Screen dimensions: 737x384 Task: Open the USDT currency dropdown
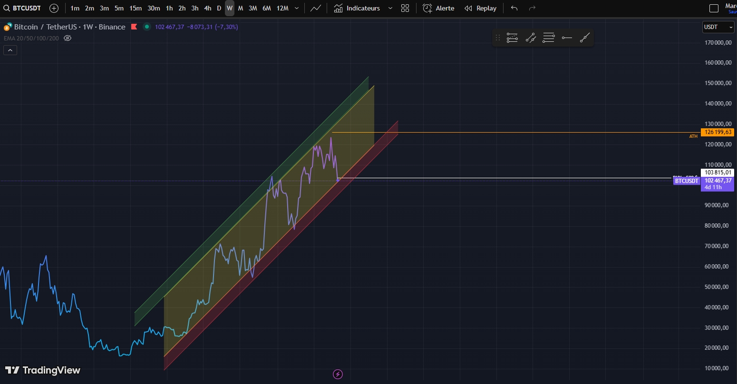[x=718, y=27]
